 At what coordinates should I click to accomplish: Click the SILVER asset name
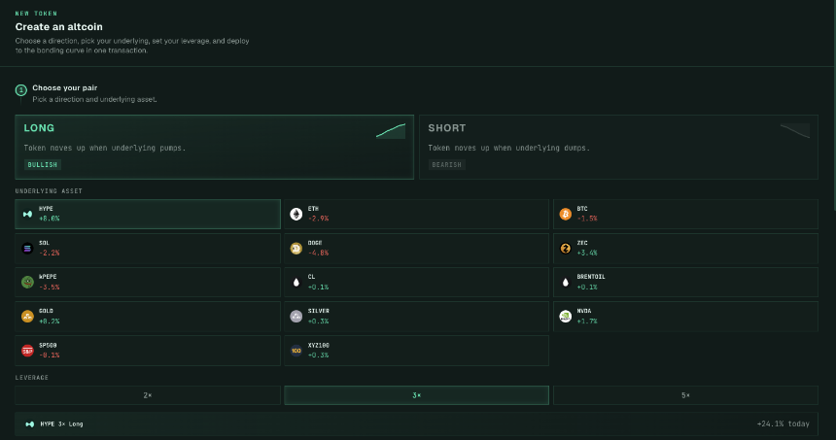coord(318,311)
